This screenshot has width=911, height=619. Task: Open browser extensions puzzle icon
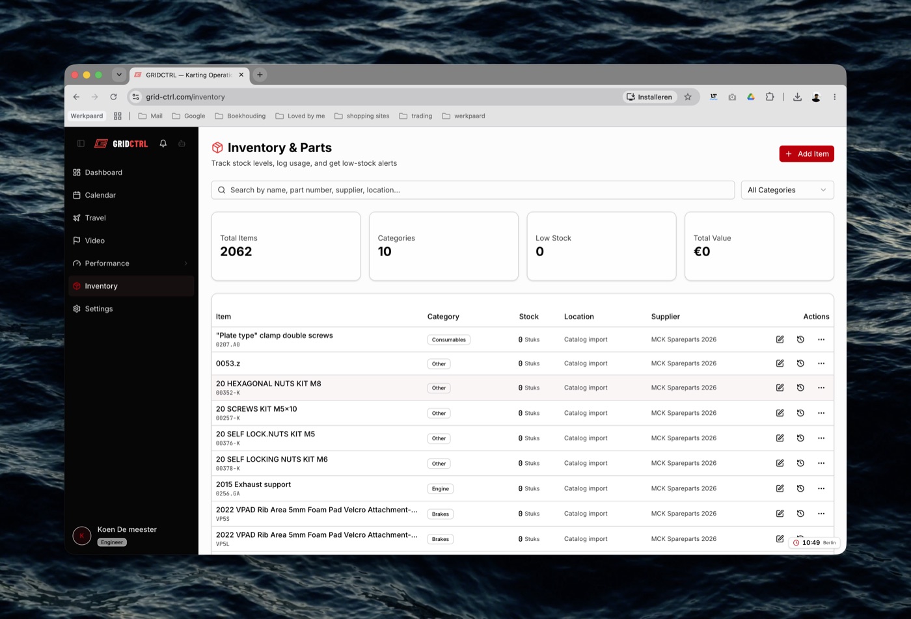(770, 97)
